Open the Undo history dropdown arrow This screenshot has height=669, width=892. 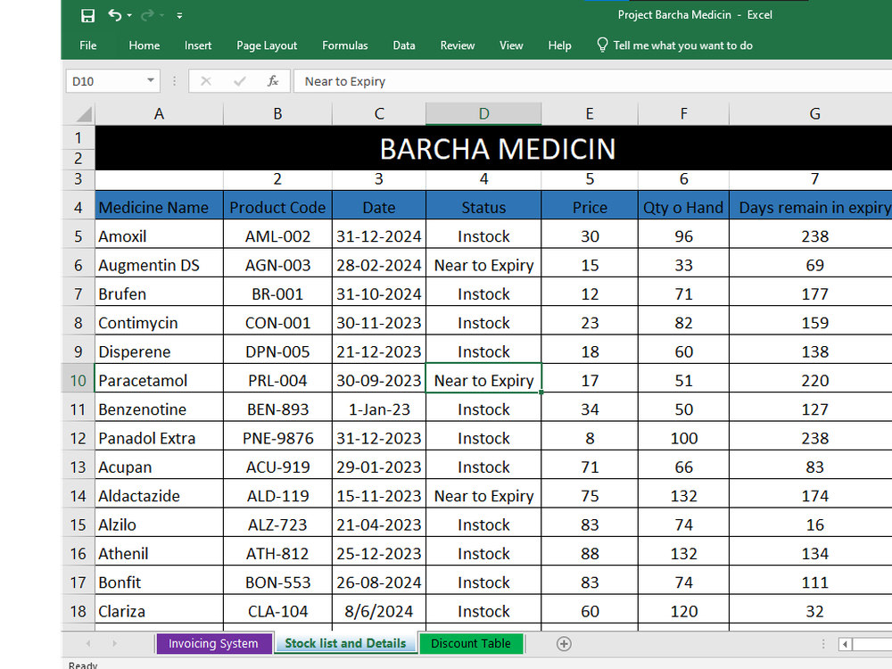tap(129, 15)
